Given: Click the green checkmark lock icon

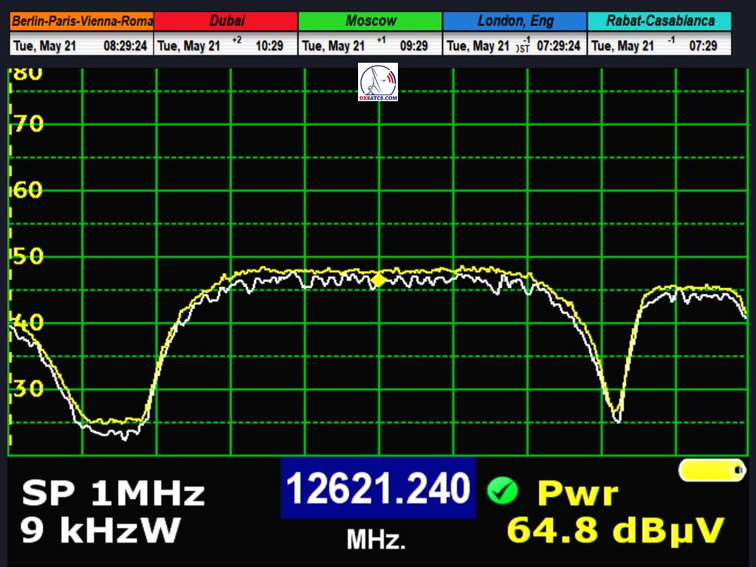Looking at the screenshot, I should tap(502, 490).
